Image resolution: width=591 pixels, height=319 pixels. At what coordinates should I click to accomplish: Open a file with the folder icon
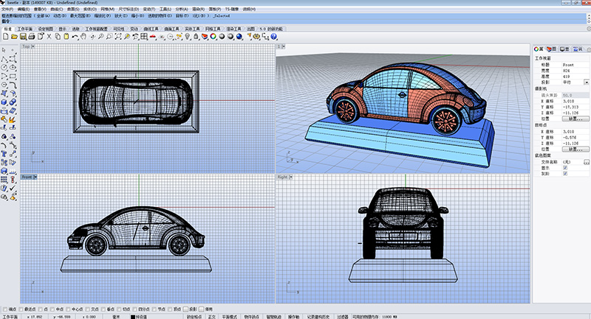coord(14,36)
